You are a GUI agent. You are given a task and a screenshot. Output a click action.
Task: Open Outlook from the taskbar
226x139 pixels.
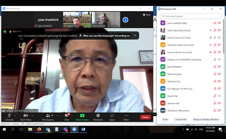[x=48, y=129]
